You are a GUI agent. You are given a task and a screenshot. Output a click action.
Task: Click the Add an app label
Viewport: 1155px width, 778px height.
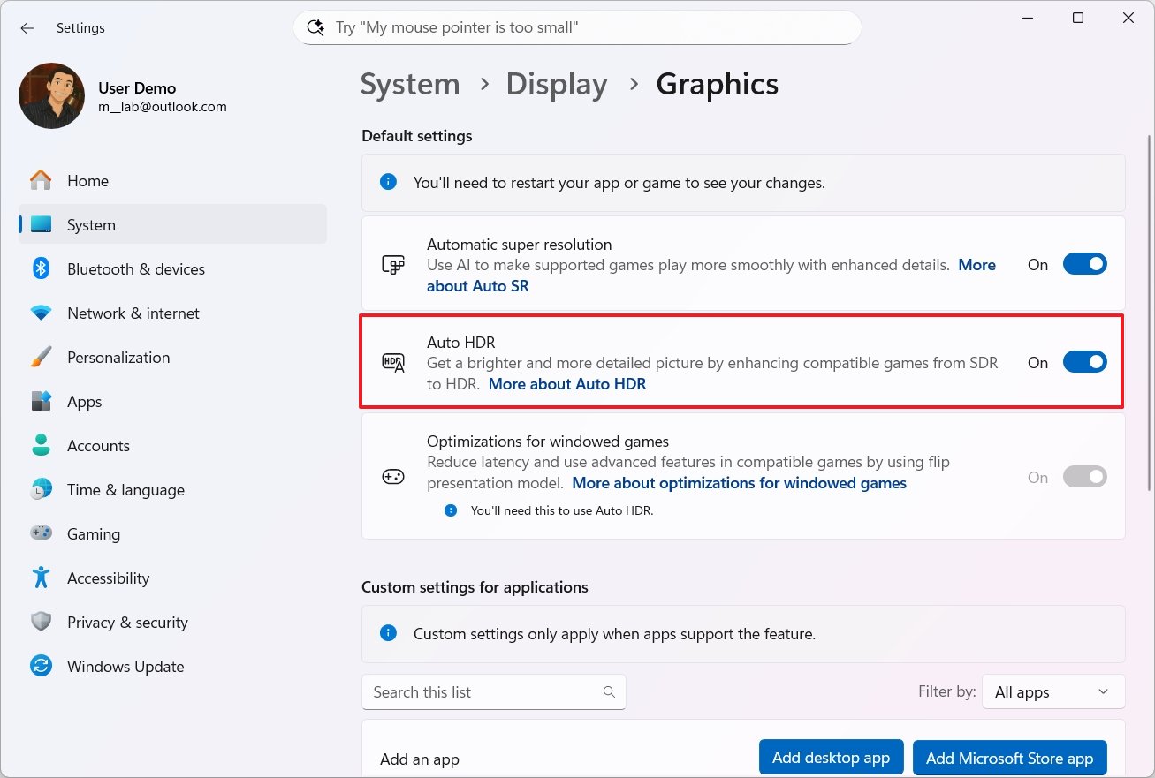point(420,759)
